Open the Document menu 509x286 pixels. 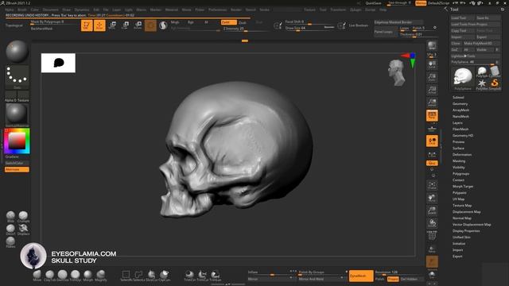51,10
